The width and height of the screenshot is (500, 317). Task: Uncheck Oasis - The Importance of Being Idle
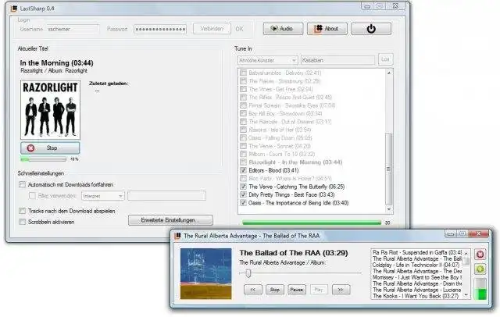tap(243, 203)
